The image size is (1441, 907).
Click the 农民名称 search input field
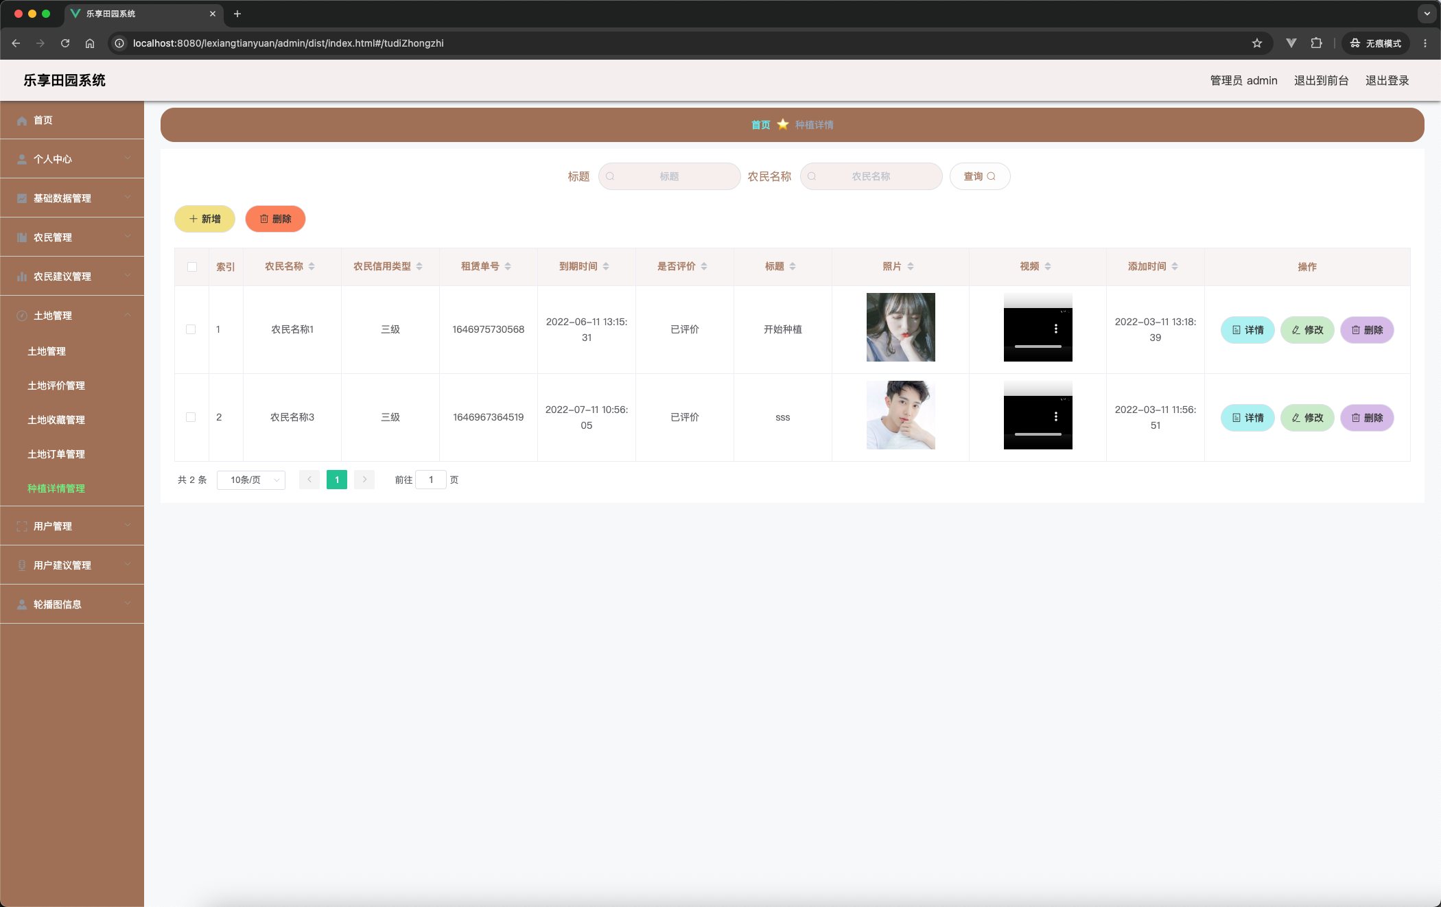pyautogui.click(x=871, y=176)
